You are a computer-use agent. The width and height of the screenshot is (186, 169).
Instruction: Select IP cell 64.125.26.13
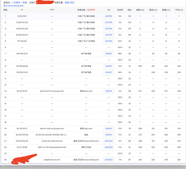tap(22, 128)
